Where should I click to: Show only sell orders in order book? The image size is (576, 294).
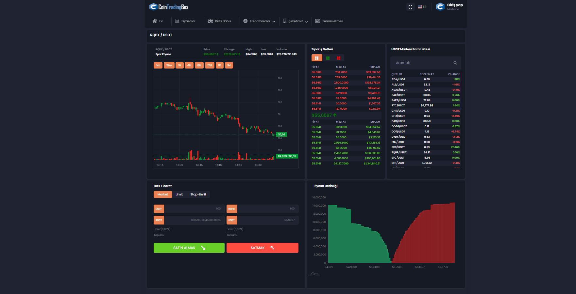(339, 58)
